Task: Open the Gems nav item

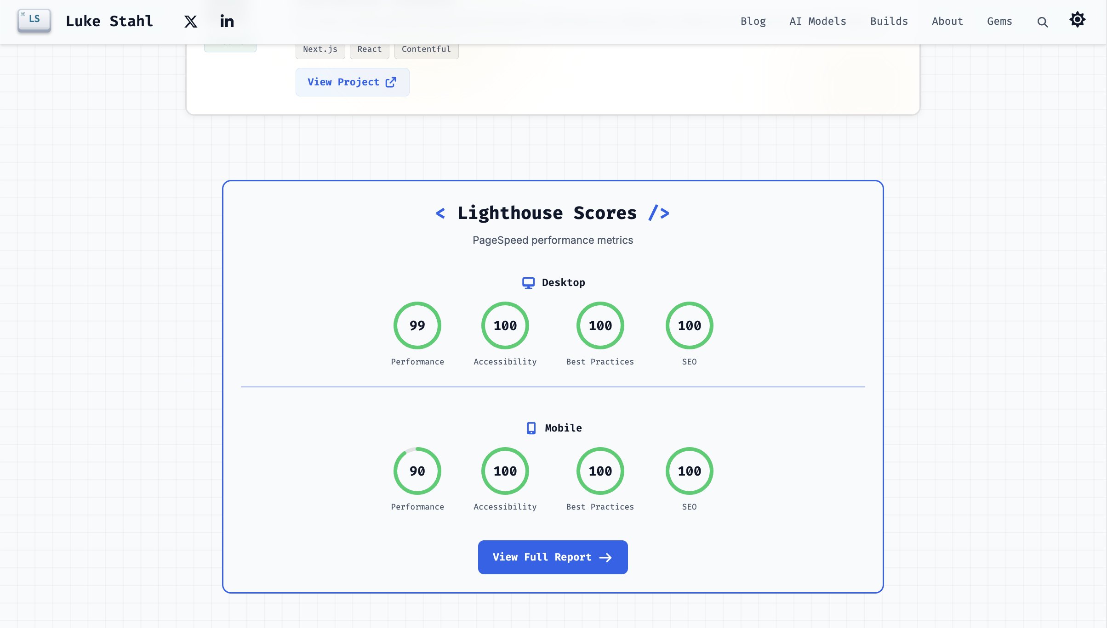Action: 999,21
